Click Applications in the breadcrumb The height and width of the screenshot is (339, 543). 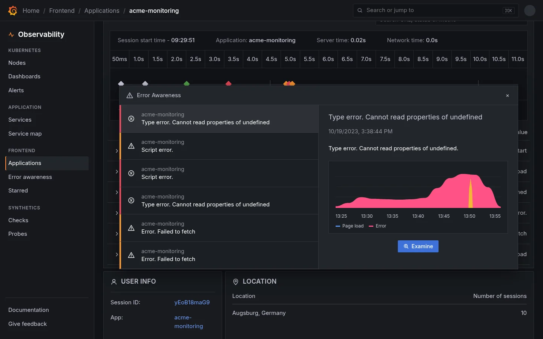[102, 11]
